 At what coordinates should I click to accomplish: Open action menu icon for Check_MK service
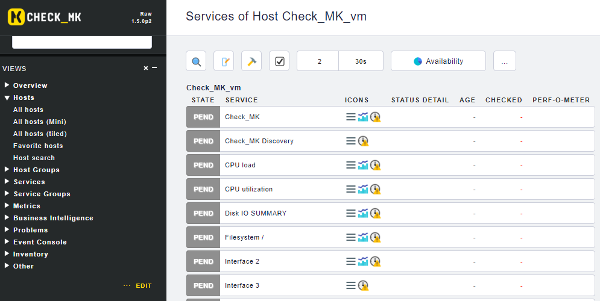pyautogui.click(x=350, y=117)
